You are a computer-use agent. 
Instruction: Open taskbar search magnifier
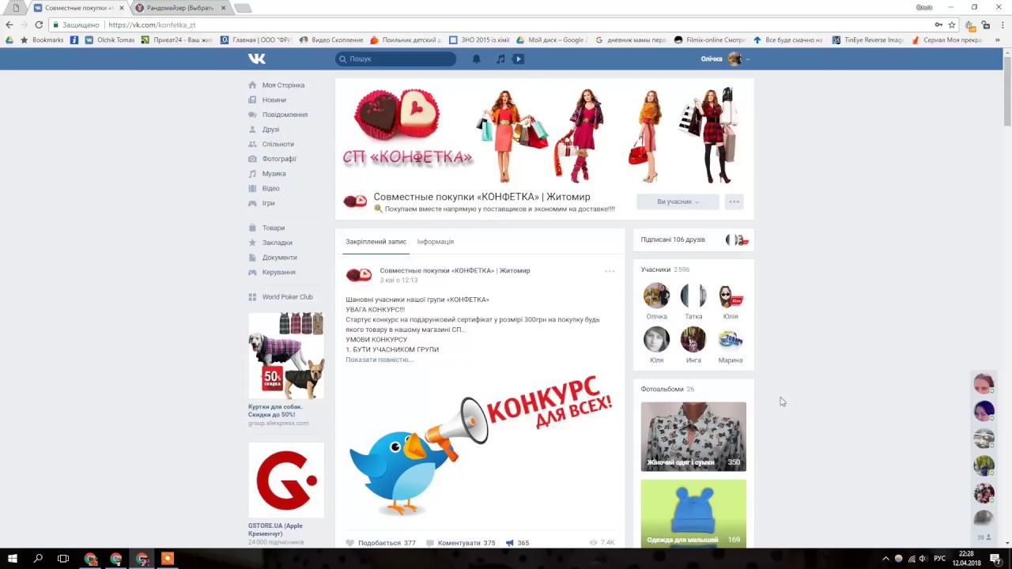(38, 559)
